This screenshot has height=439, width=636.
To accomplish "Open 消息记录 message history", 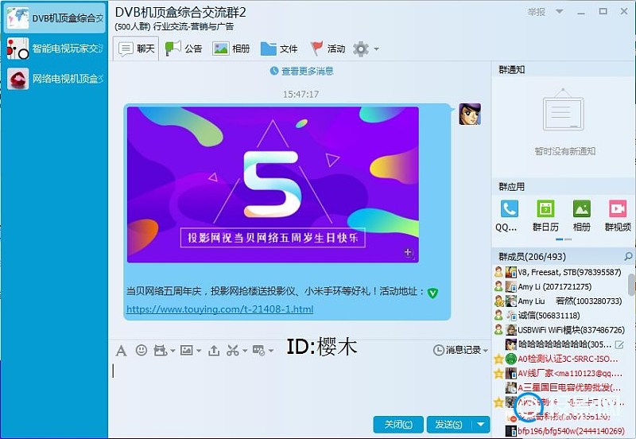I will tap(457, 350).
